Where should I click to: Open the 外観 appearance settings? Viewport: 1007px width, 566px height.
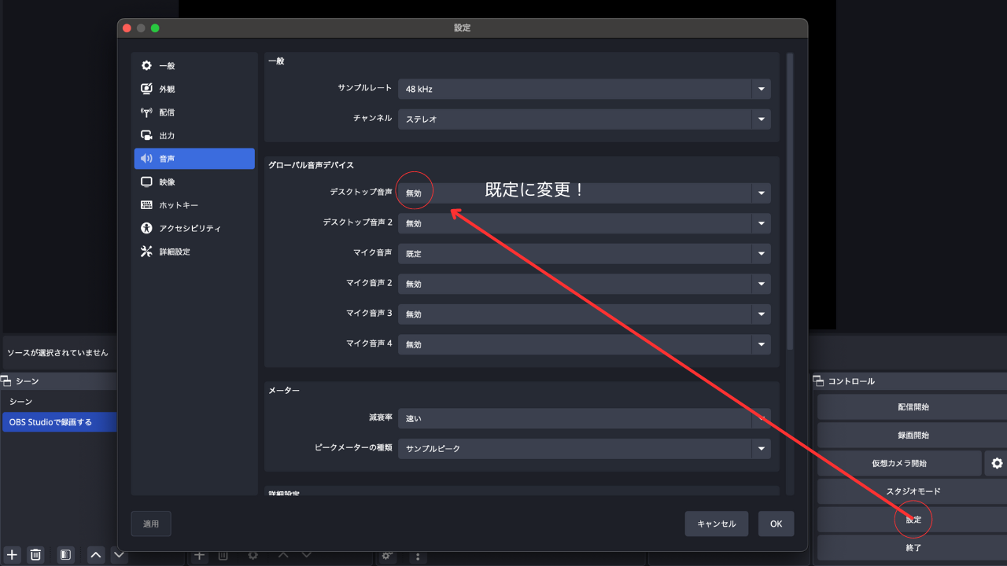pyautogui.click(x=194, y=89)
